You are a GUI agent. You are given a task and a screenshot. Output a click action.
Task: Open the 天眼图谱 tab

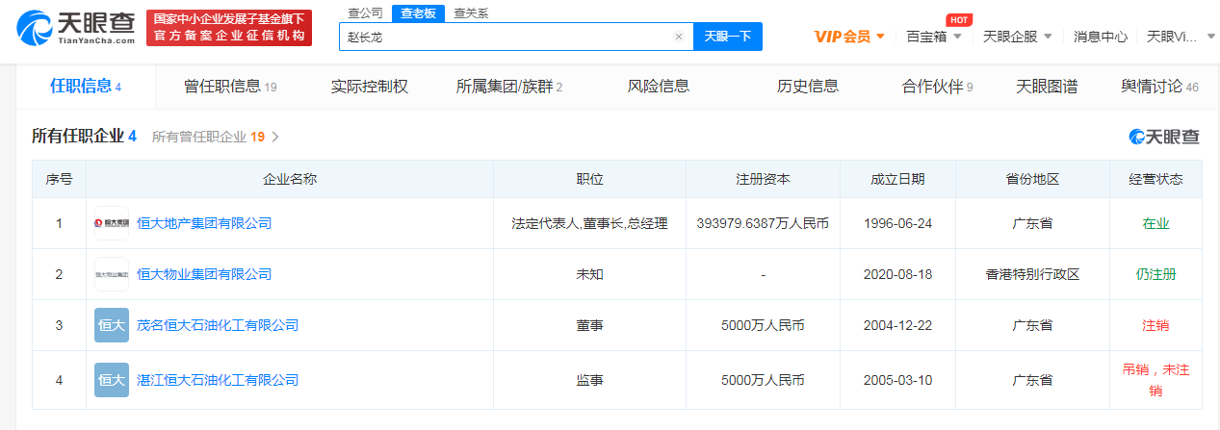pyautogui.click(x=1047, y=87)
